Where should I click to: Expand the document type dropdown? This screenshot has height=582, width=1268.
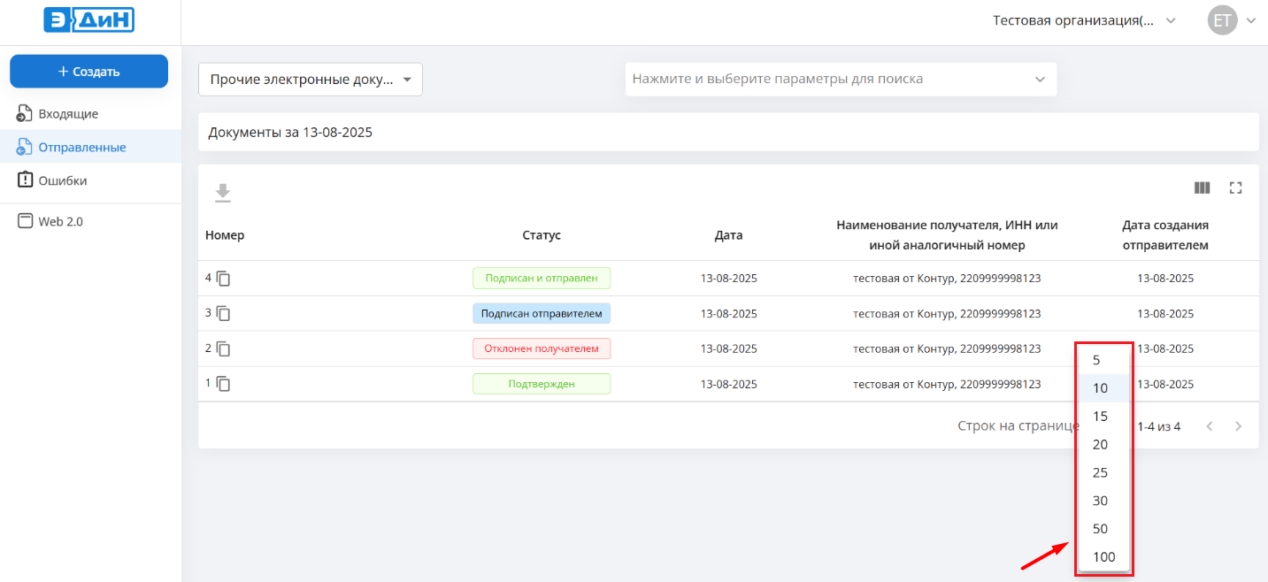coord(310,80)
